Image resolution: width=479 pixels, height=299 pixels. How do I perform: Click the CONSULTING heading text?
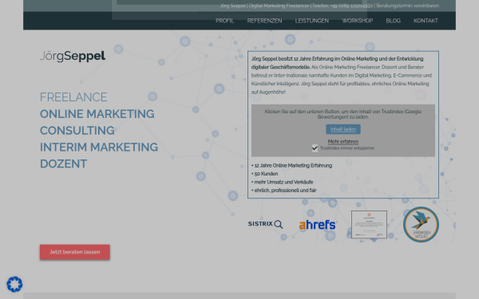pos(77,131)
